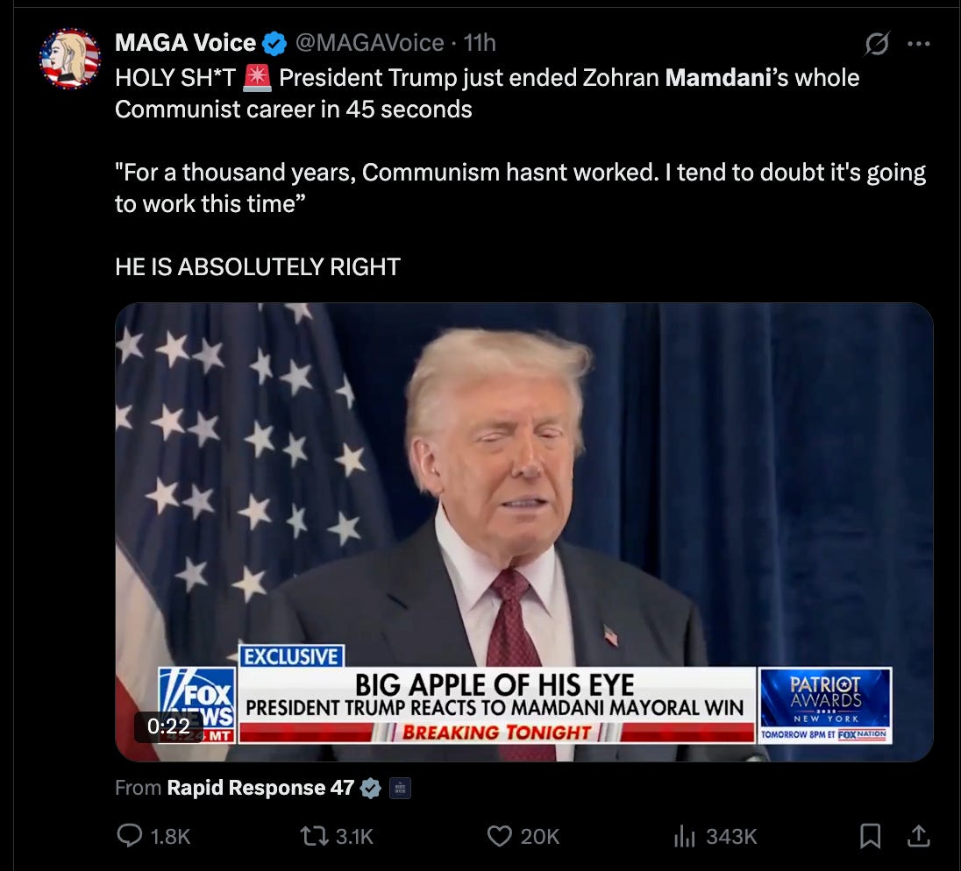This screenshot has width=961, height=871.
Task: Click the verified badge beside Rapid Response 47
Action: coord(371,788)
